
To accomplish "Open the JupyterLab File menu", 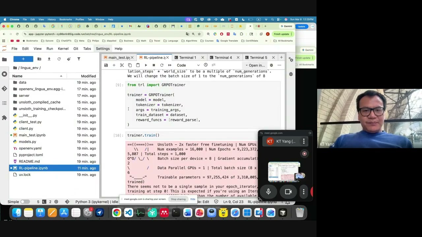I will pyautogui.click(x=15, y=49).
